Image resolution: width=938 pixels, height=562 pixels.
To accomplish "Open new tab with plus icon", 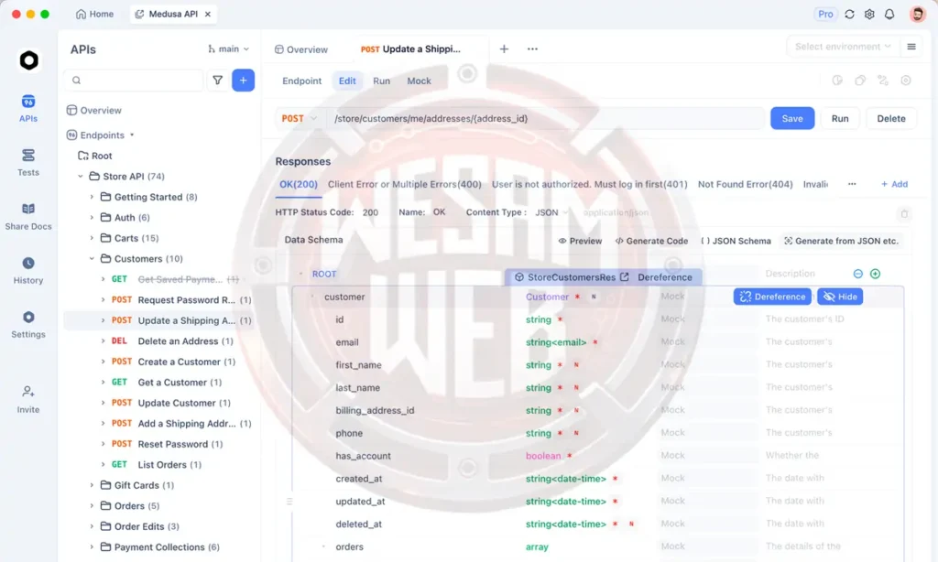I will pyautogui.click(x=504, y=49).
